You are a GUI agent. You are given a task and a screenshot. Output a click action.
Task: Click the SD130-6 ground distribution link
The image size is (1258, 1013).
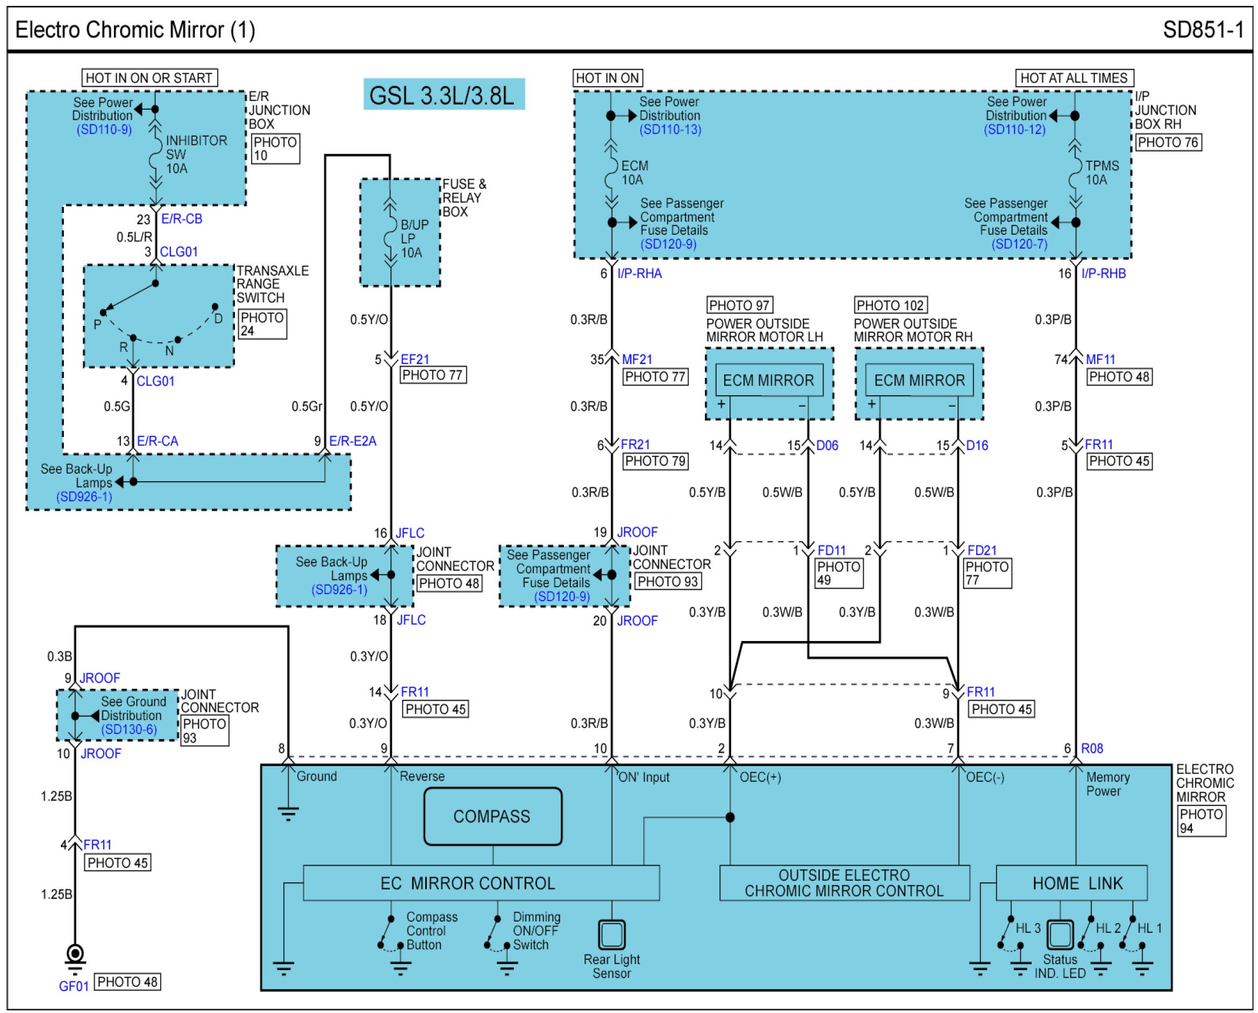[x=129, y=730]
